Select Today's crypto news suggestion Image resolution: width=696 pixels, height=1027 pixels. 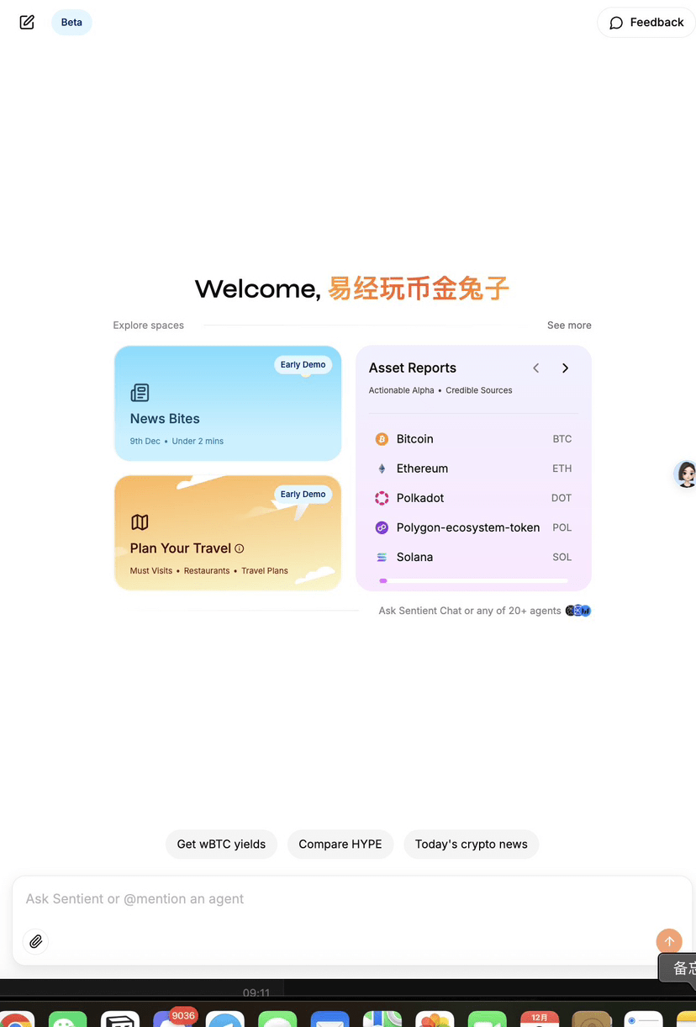click(472, 844)
